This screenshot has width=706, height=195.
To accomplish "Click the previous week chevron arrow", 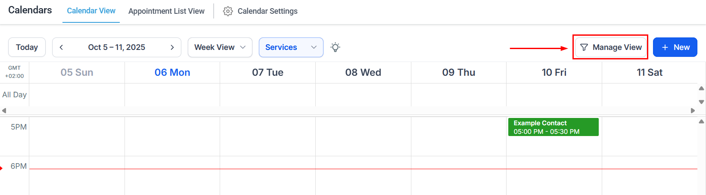I will [61, 47].
